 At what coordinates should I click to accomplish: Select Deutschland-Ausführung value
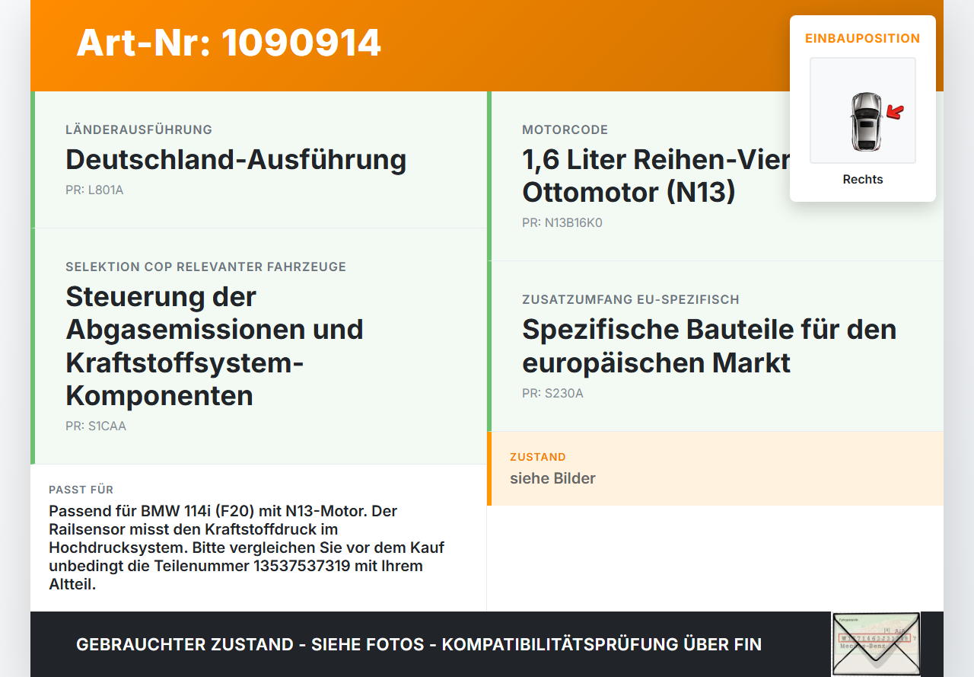click(236, 160)
